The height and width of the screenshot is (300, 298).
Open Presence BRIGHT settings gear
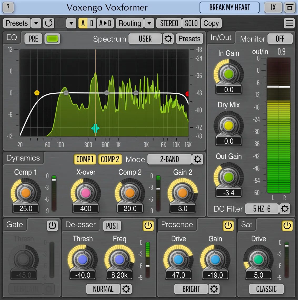[214, 289]
